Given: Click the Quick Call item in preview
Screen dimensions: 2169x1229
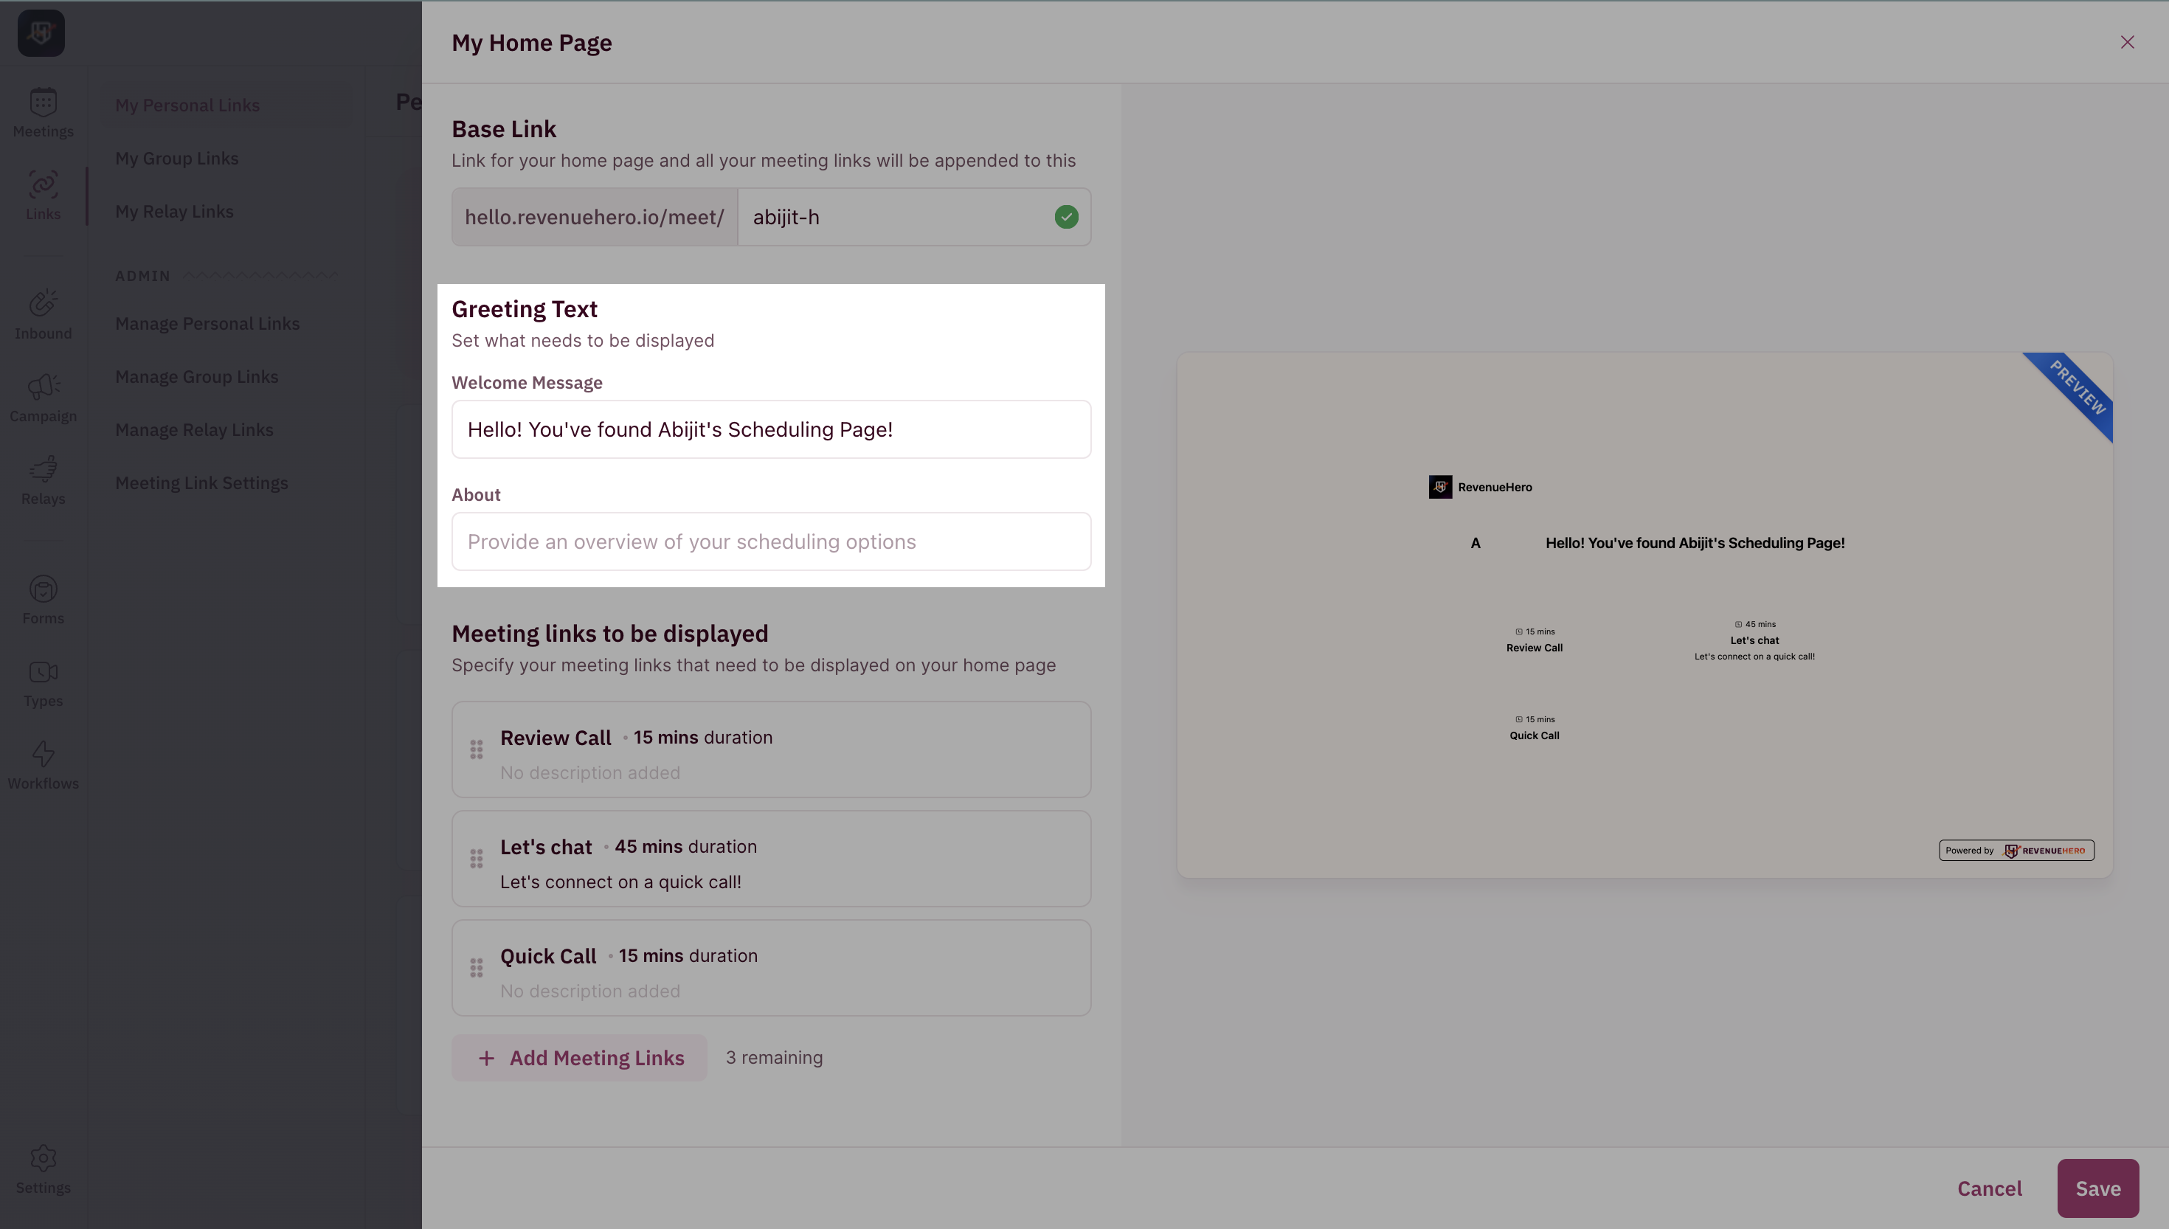Looking at the screenshot, I should pyautogui.click(x=1534, y=728).
